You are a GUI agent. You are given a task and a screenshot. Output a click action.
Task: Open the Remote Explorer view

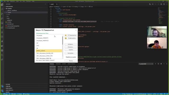[2, 23]
